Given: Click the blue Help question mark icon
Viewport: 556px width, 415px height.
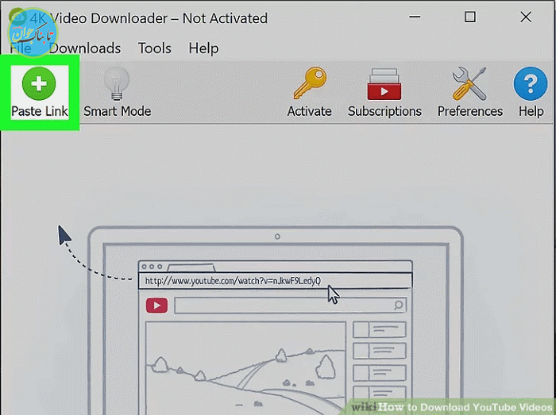Looking at the screenshot, I should coord(531,83).
